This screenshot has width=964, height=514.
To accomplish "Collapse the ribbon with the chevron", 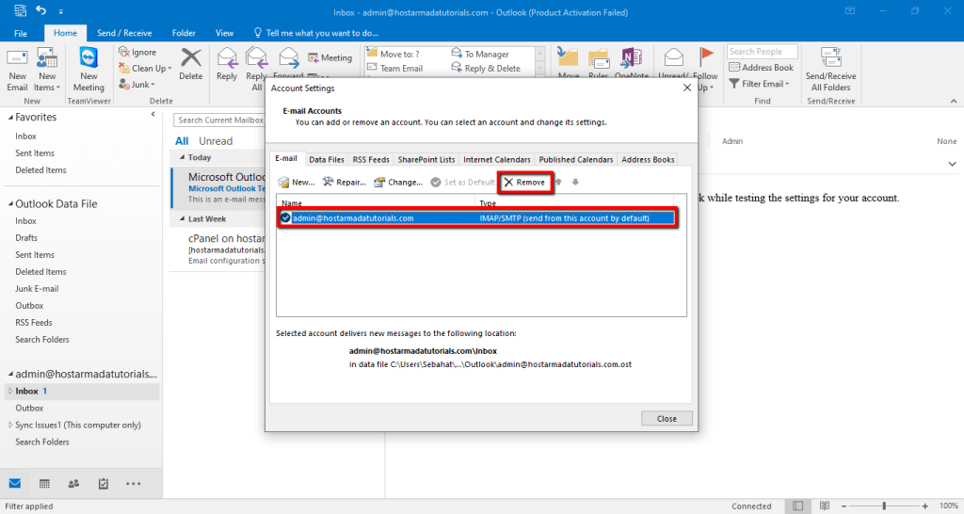I will pyautogui.click(x=953, y=101).
